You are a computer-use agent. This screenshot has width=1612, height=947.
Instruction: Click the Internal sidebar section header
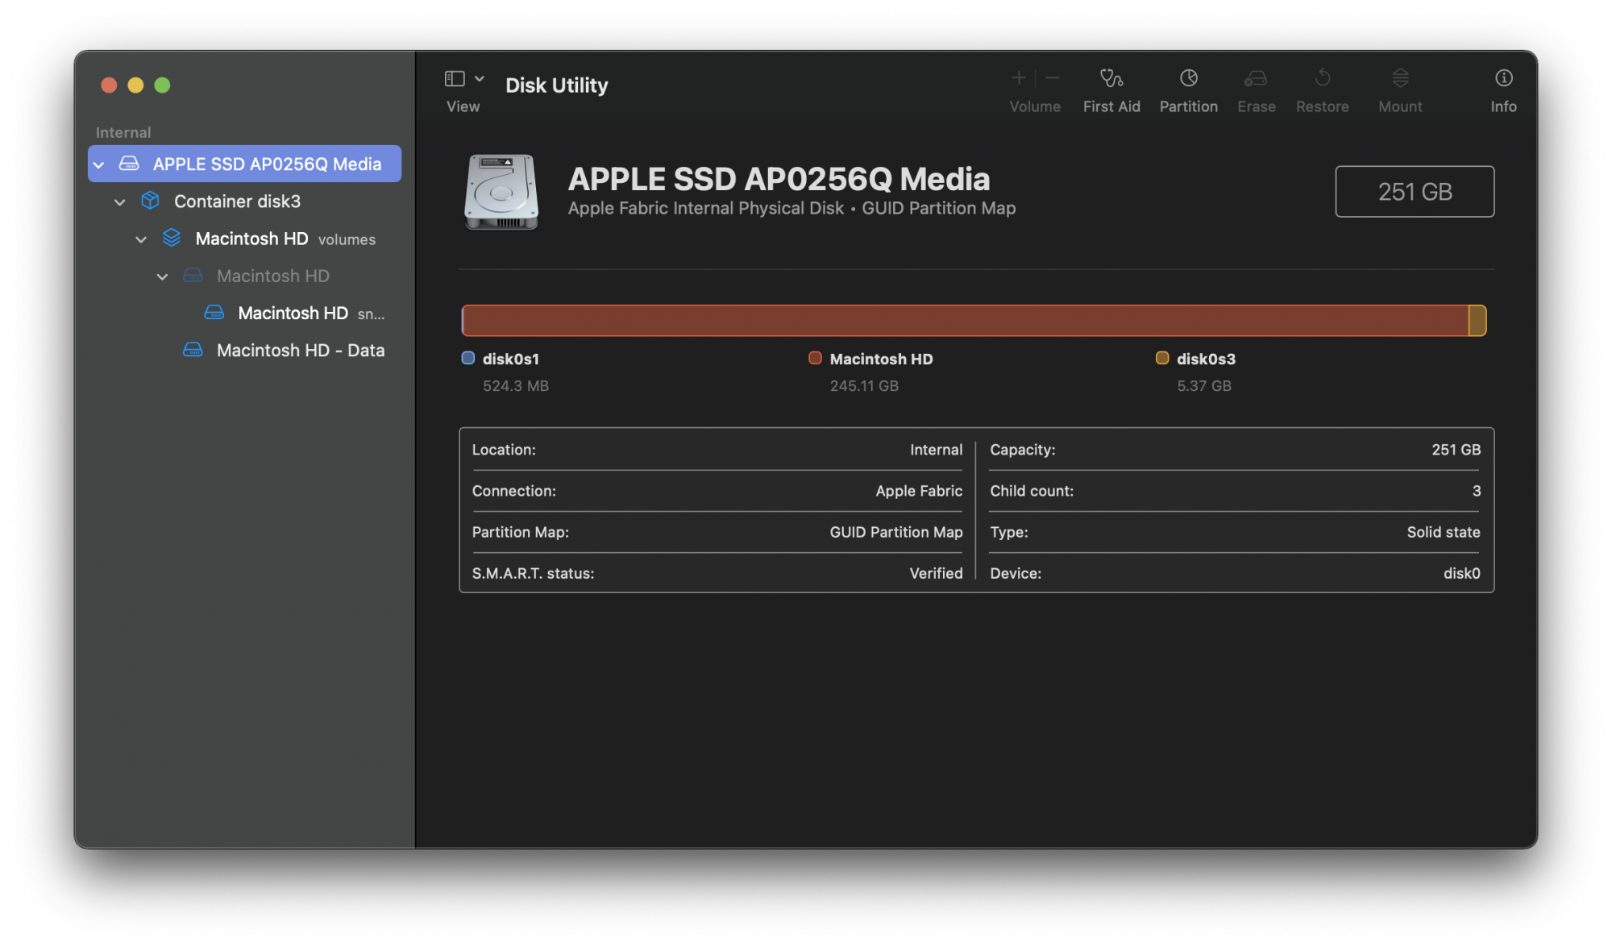[123, 132]
